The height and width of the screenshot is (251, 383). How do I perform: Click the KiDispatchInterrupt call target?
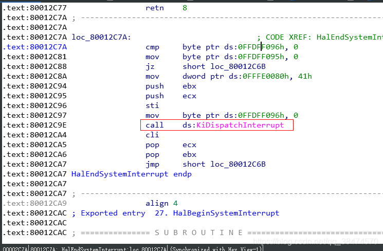(x=240, y=125)
